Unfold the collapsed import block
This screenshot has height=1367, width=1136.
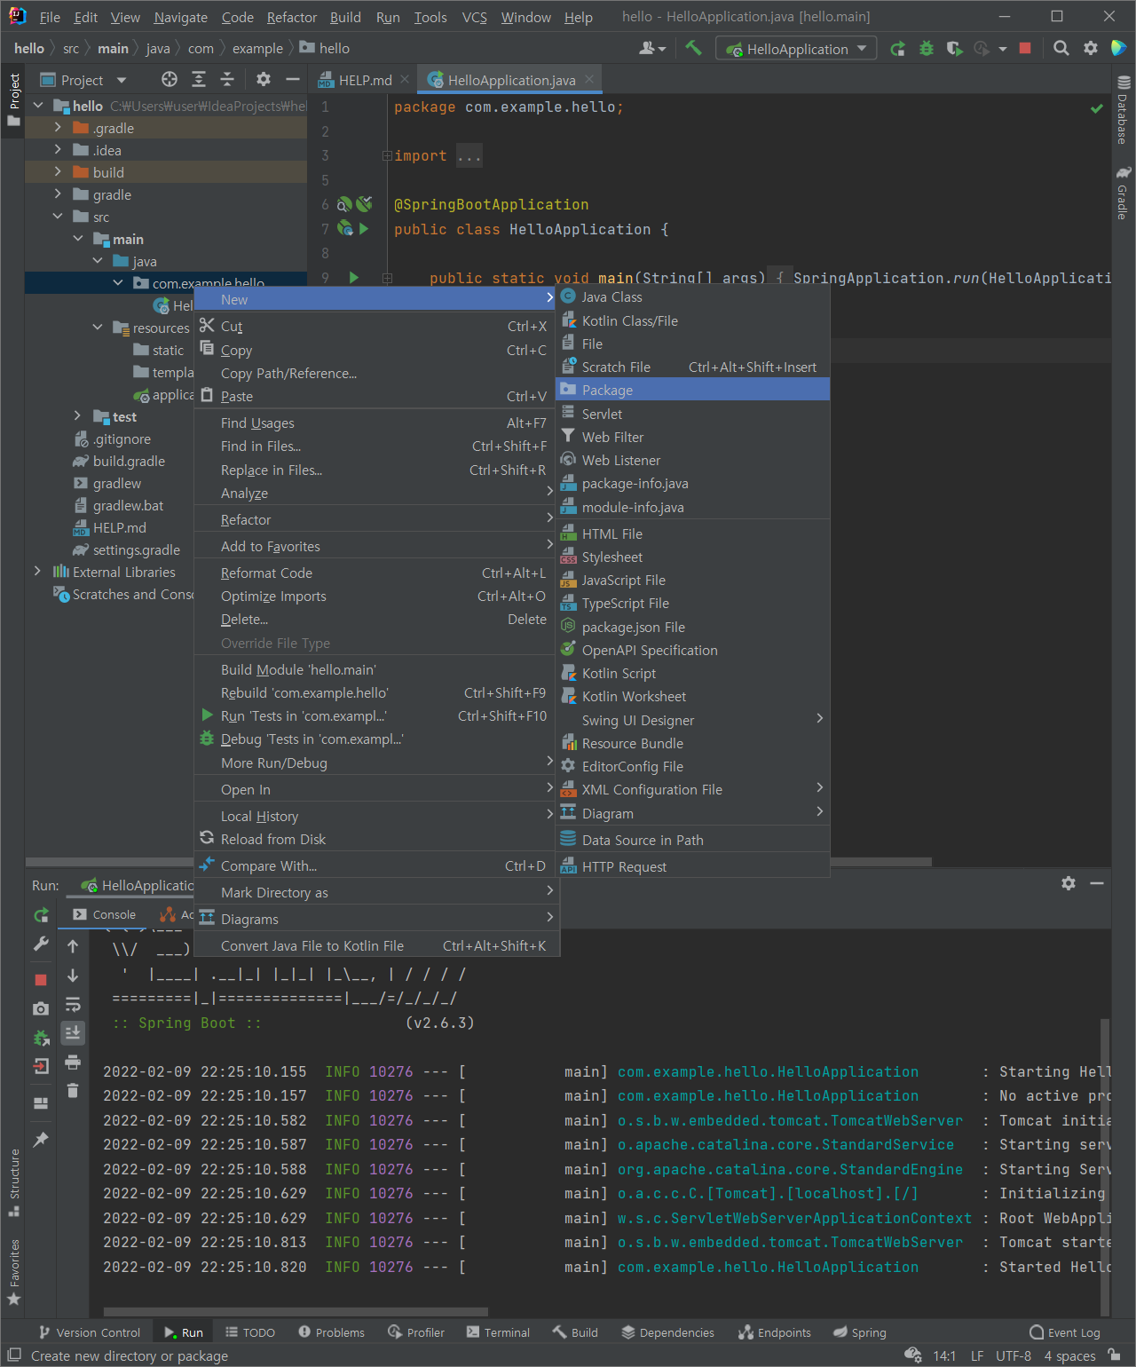387,155
